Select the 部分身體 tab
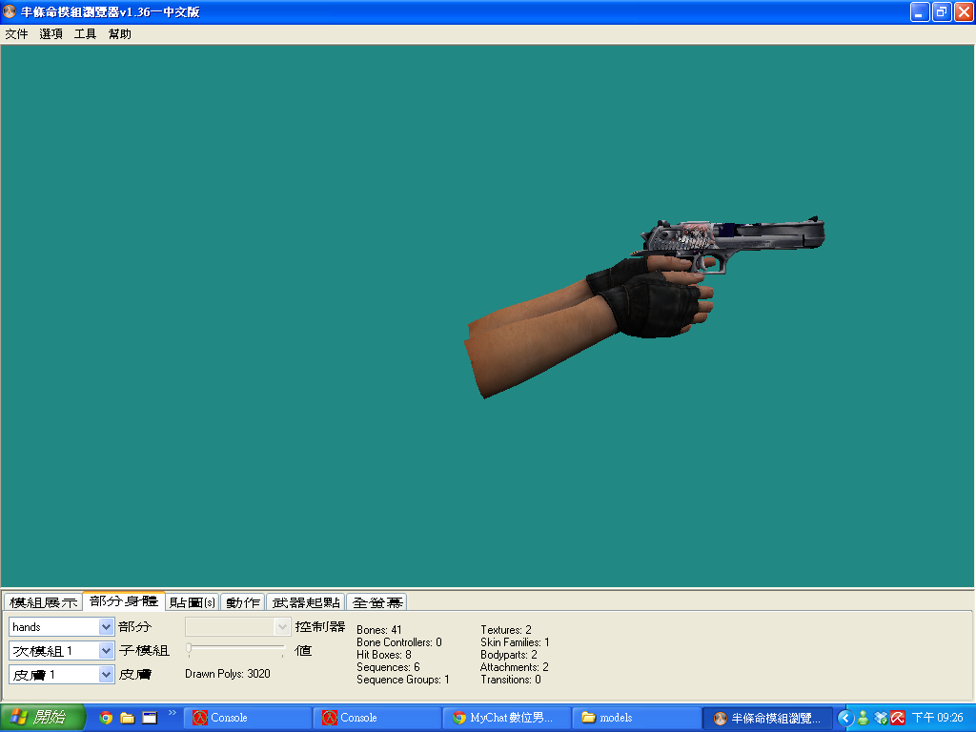The height and width of the screenshot is (732, 976). coord(124,601)
